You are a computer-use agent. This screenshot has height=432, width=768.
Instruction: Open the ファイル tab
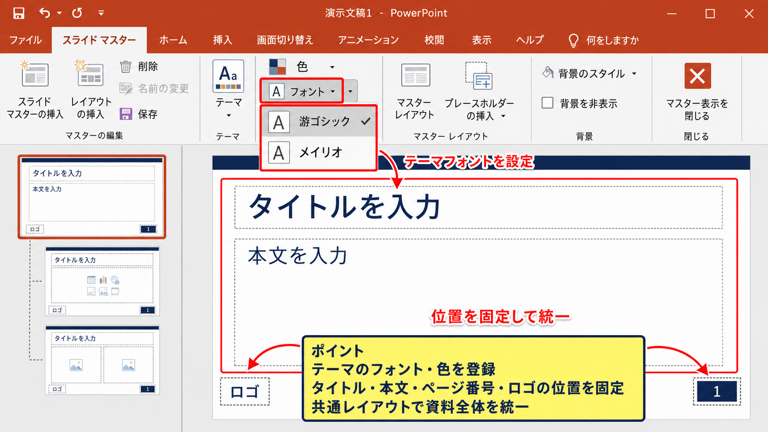pos(26,40)
